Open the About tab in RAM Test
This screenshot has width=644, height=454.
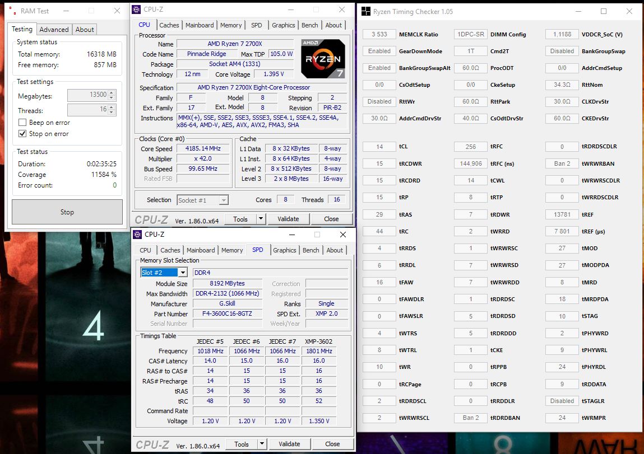pyautogui.click(x=85, y=30)
